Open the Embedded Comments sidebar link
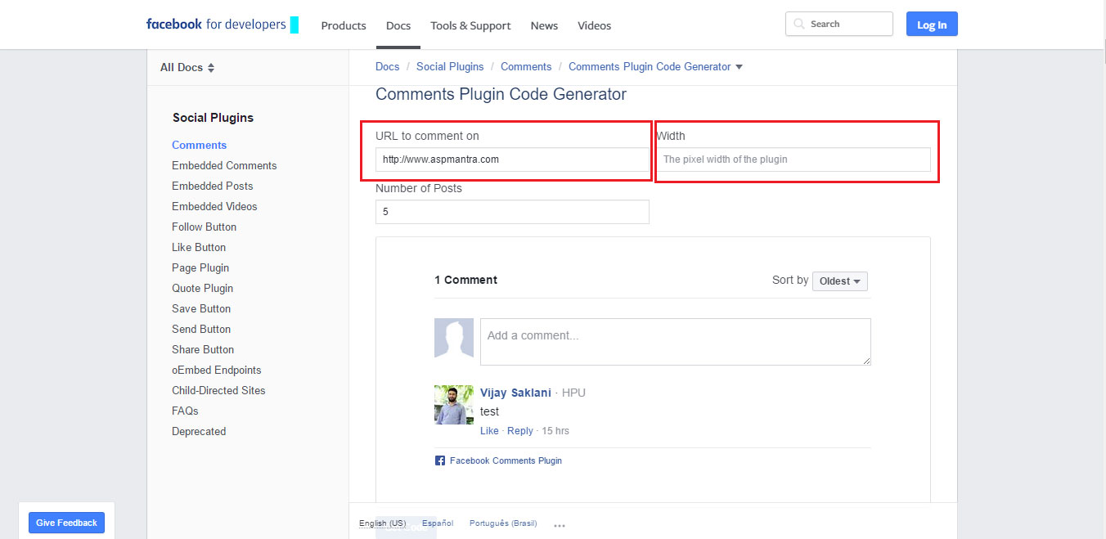The image size is (1106, 539). [224, 165]
